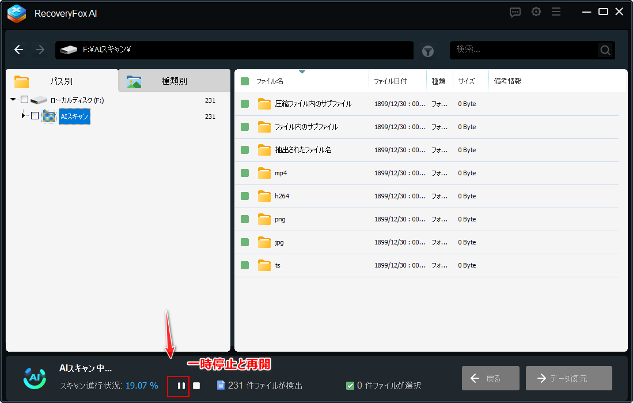Click the RecoveryFox AI logo
Screen dimensions: 633x403
[x=17, y=14]
